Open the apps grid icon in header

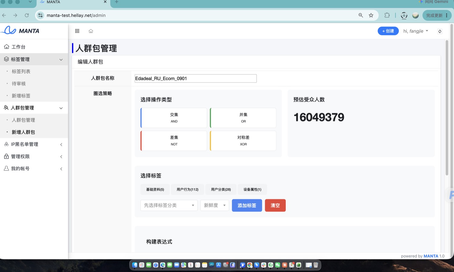coord(77,31)
